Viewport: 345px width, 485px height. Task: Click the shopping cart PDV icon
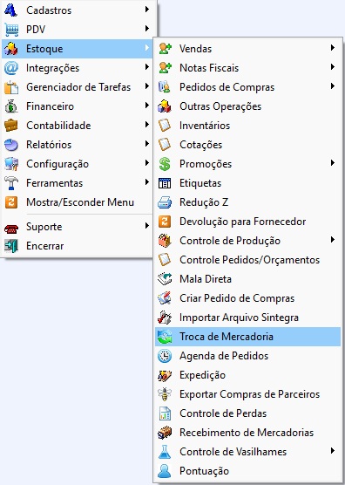[11, 30]
